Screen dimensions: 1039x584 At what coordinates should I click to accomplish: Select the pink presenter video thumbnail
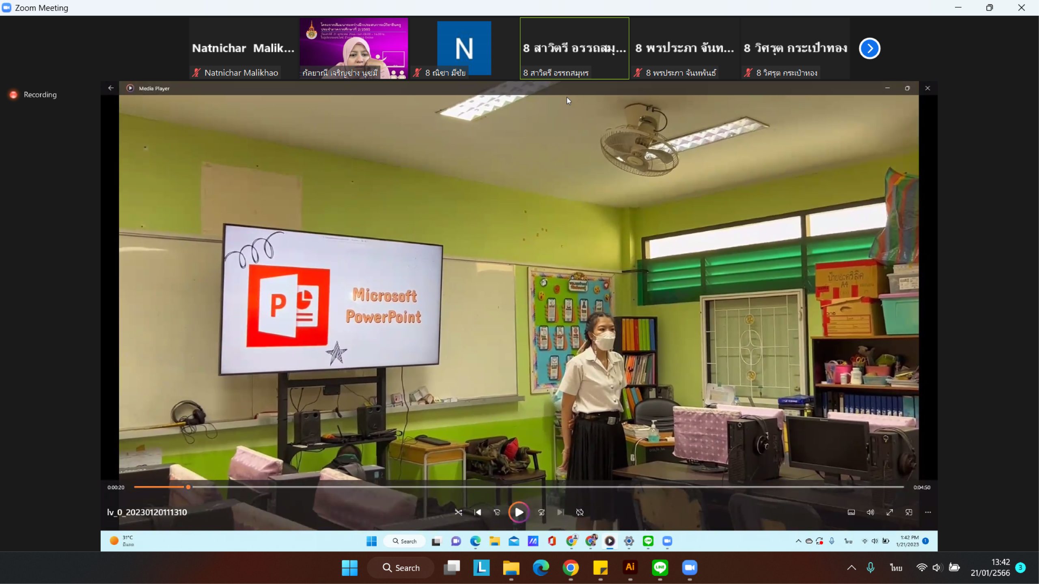click(x=354, y=48)
